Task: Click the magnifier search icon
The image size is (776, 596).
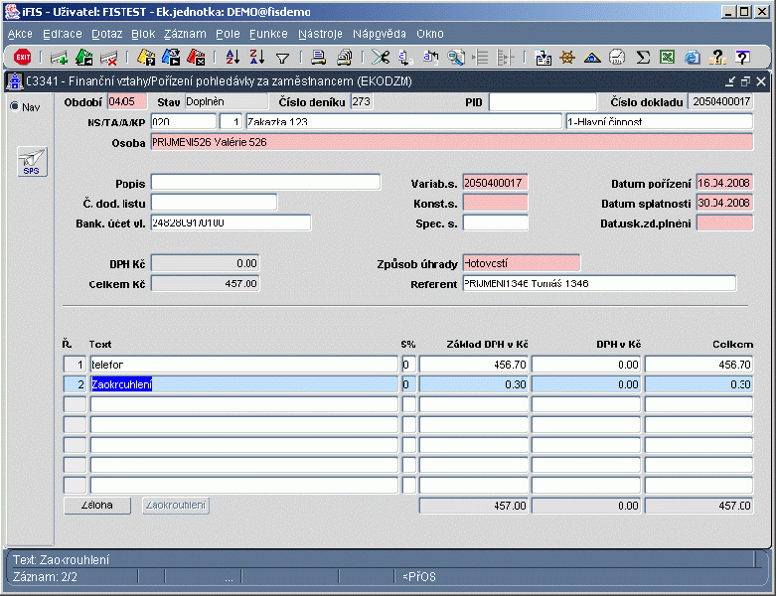Action: 456,58
